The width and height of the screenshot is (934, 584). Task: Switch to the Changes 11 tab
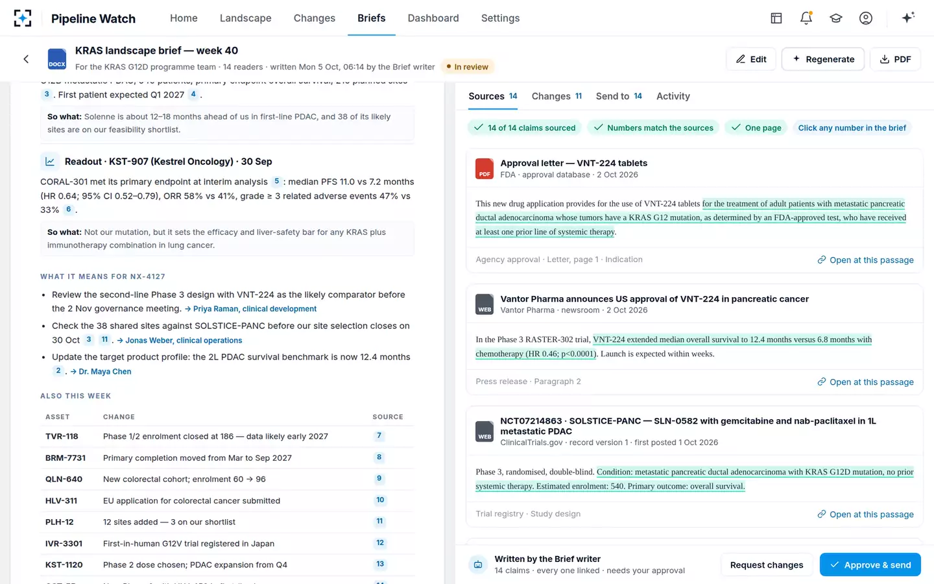pyautogui.click(x=557, y=96)
